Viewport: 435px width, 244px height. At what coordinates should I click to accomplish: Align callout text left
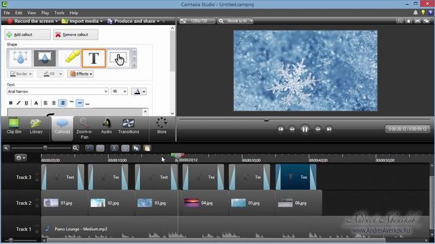click(46, 103)
